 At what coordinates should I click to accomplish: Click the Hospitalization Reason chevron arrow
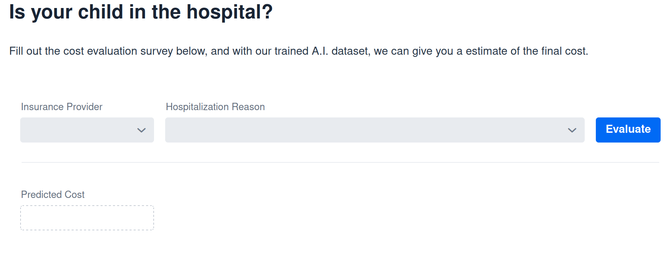[572, 130]
